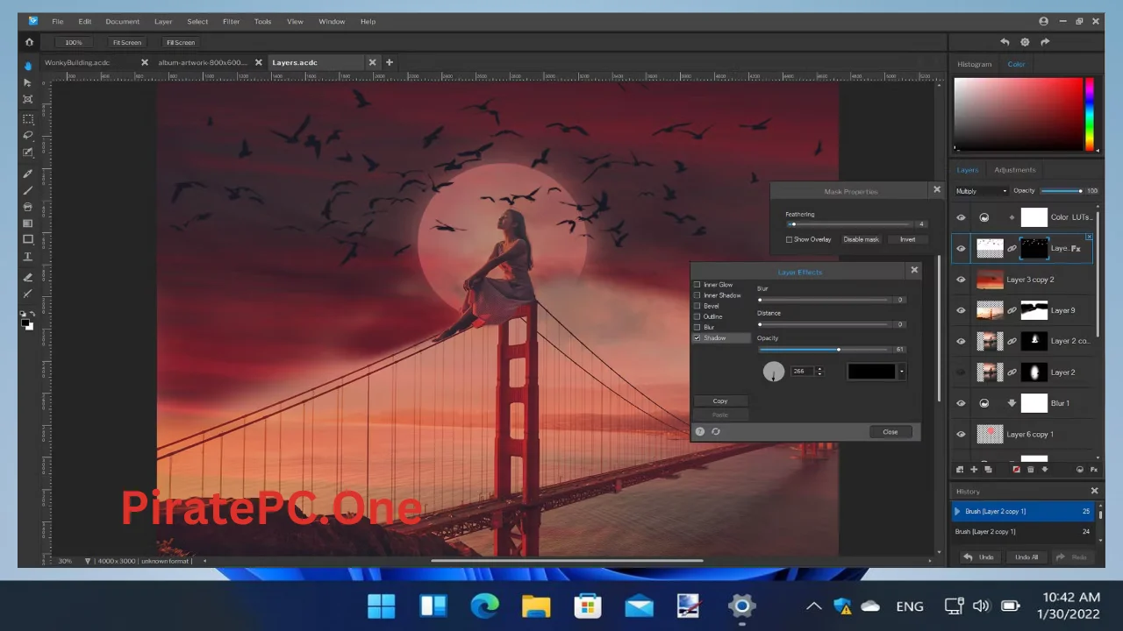Select the Rectangle shape tool

(28, 239)
